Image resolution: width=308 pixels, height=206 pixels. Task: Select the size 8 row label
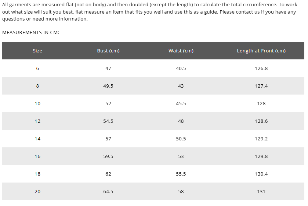(x=37, y=86)
